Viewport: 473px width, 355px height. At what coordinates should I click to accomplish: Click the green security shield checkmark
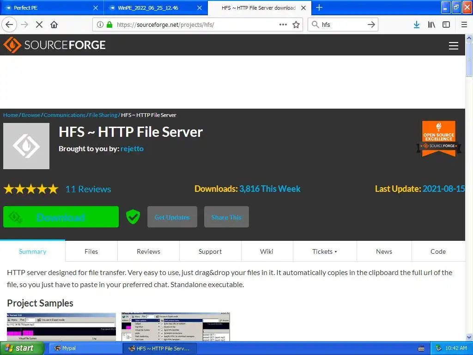coord(133,217)
